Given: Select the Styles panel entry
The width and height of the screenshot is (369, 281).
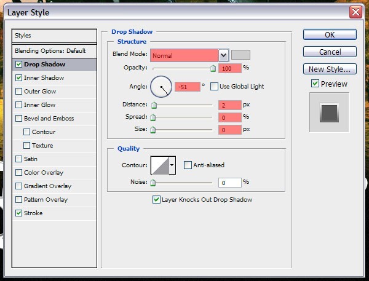Looking at the screenshot, I should pos(55,36).
